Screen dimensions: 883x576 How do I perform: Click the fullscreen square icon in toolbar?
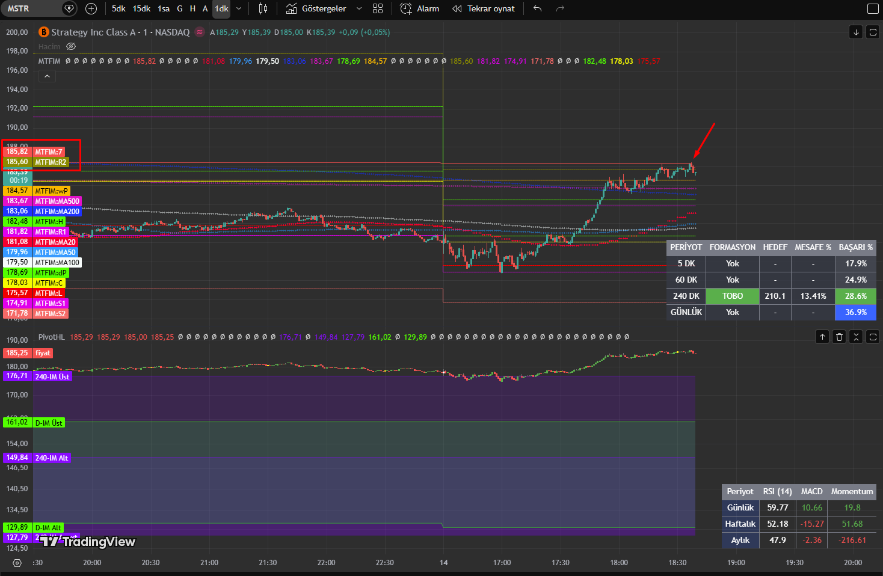(x=873, y=8)
